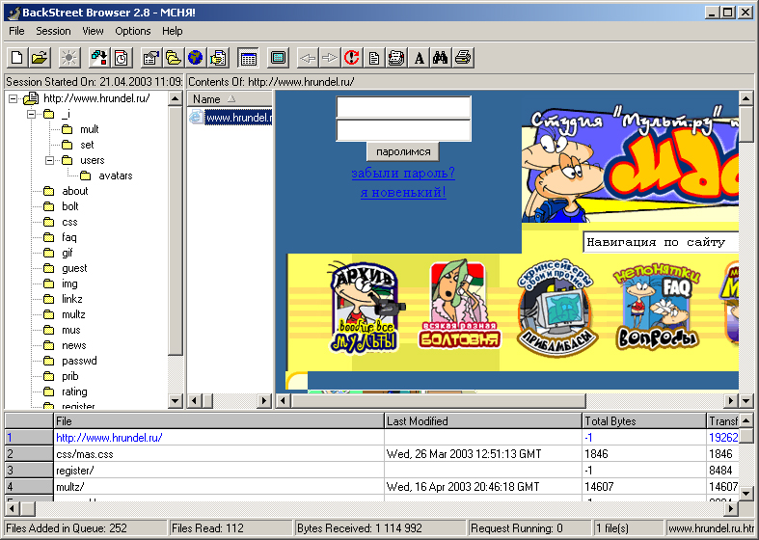
Task: Click the паролимся button
Action: coord(403,151)
